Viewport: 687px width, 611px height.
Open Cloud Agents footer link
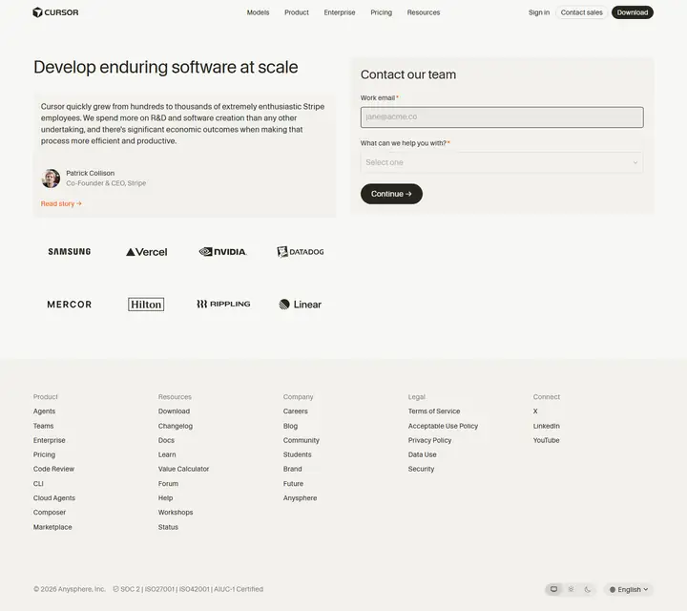[x=54, y=498]
